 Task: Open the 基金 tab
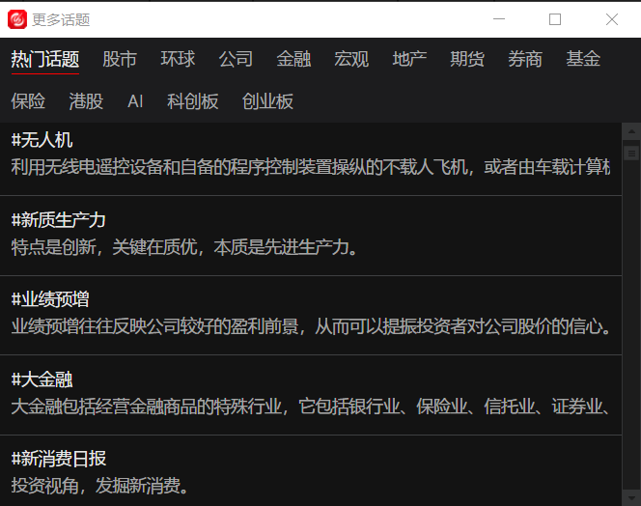(583, 59)
